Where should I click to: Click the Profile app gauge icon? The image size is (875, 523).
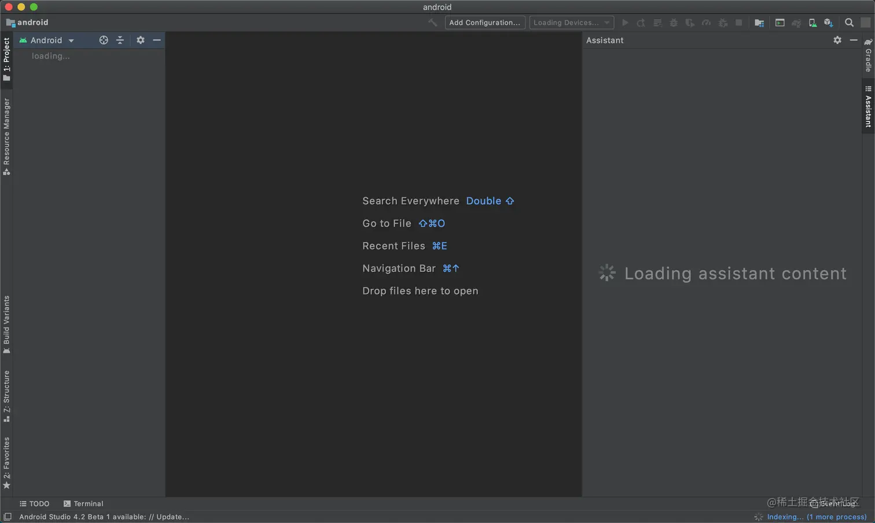(706, 23)
